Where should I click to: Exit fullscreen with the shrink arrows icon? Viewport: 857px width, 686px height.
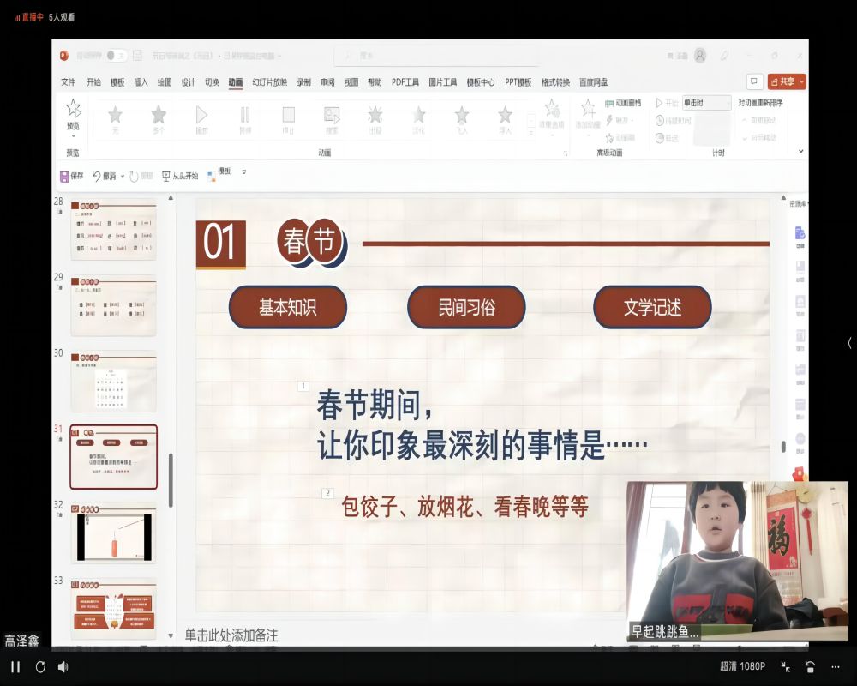point(785,666)
